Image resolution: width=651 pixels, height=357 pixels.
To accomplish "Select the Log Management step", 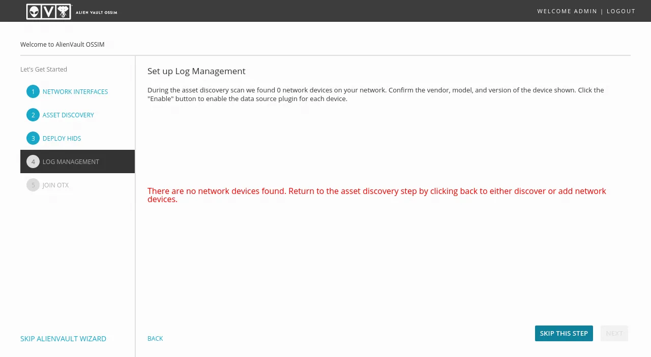I will [x=77, y=161].
